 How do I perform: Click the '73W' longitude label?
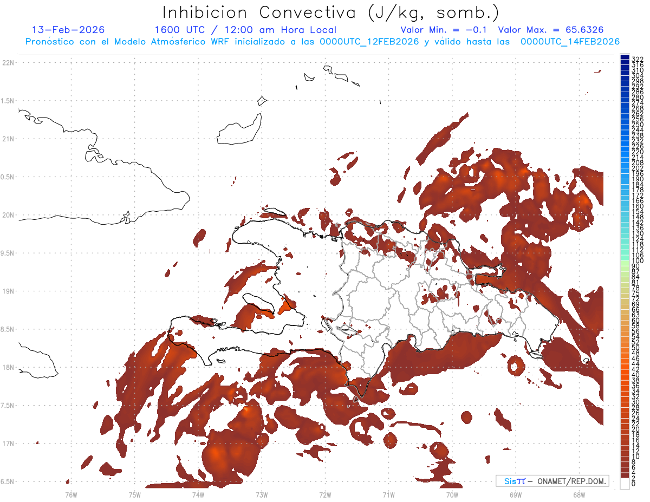pyautogui.click(x=262, y=494)
